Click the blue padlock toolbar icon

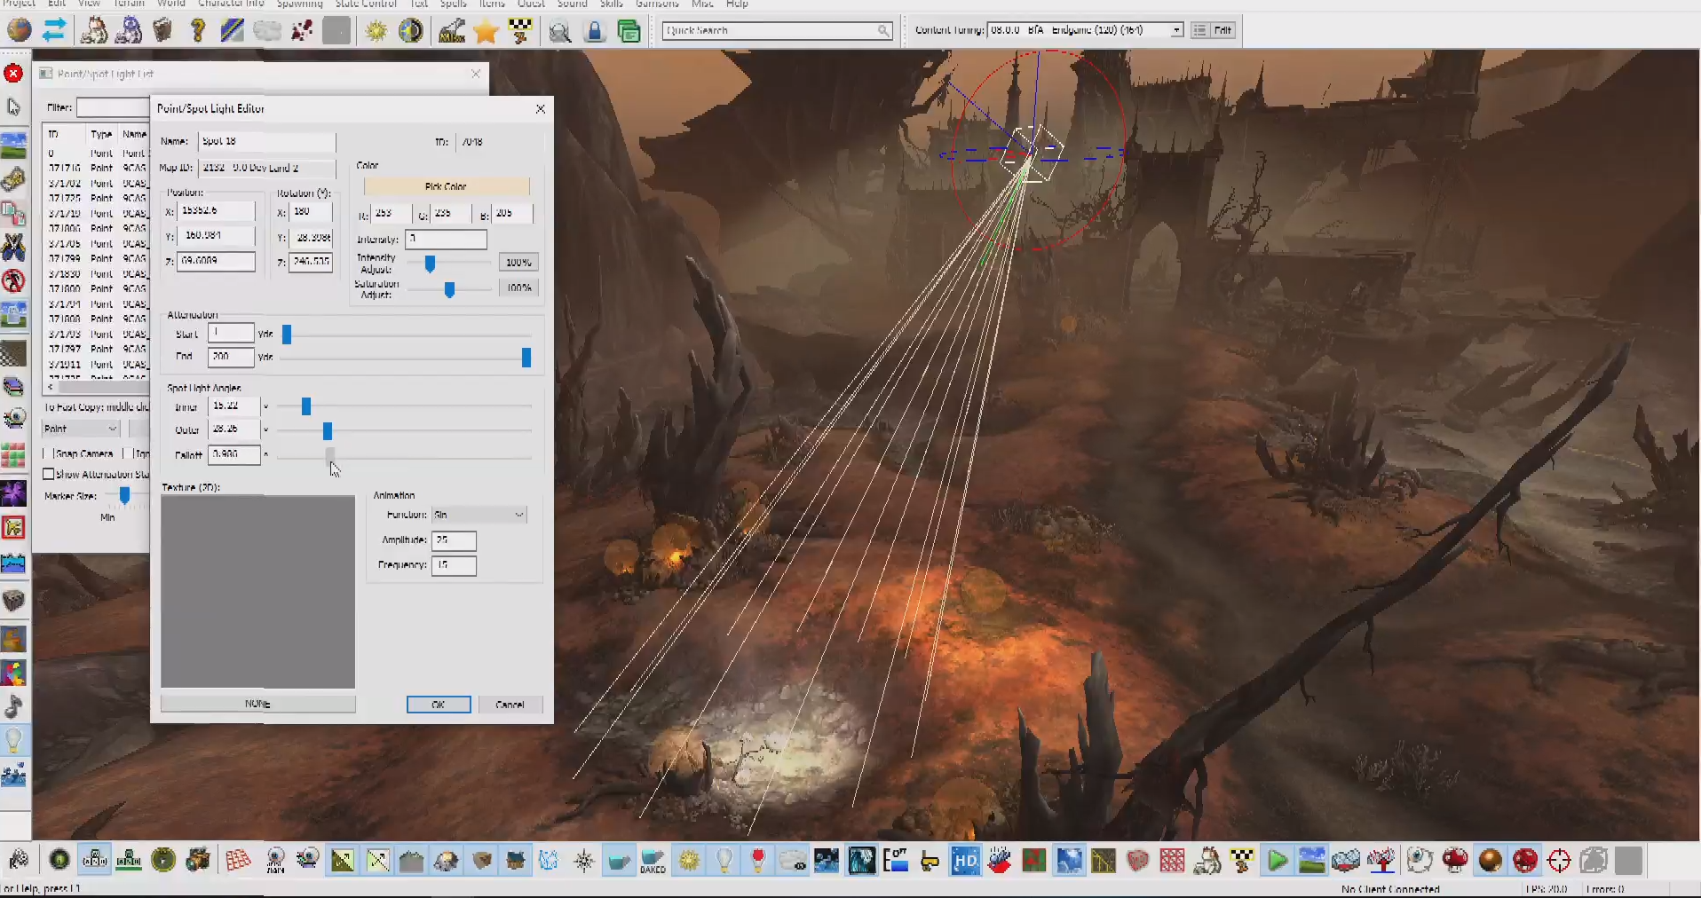[x=595, y=32]
